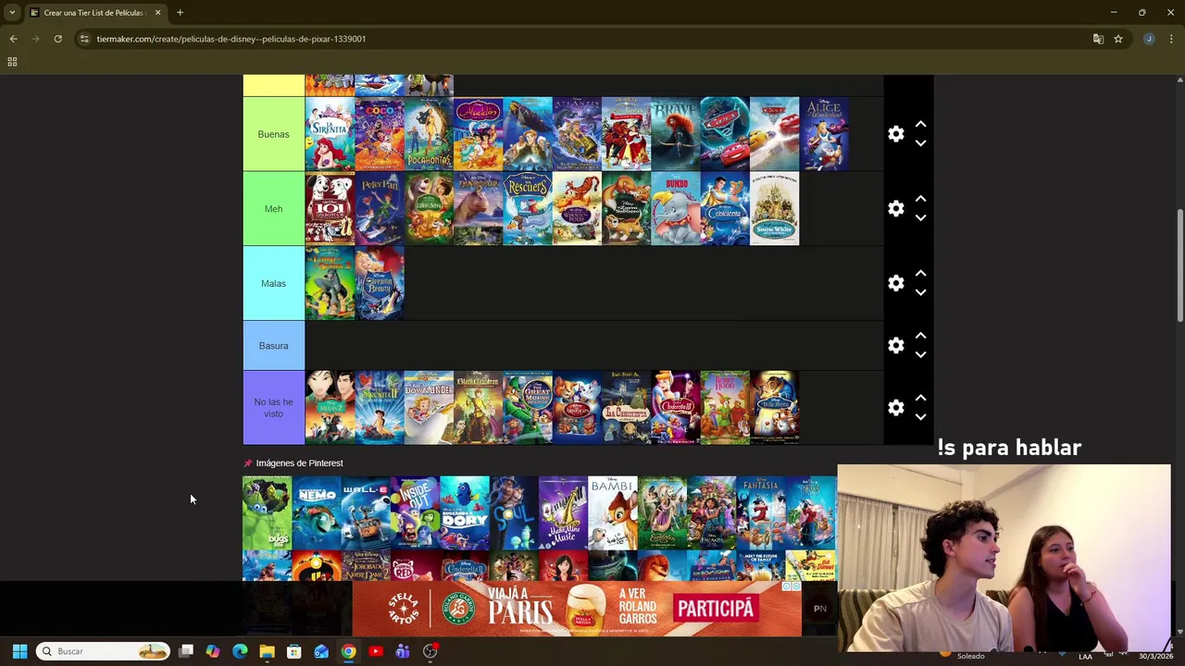Select the Cars 3 poster
The width and height of the screenshot is (1185, 666).
pos(774,134)
